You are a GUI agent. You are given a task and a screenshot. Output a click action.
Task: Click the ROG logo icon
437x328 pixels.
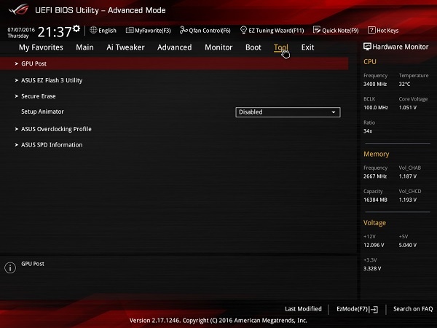pos(19,9)
